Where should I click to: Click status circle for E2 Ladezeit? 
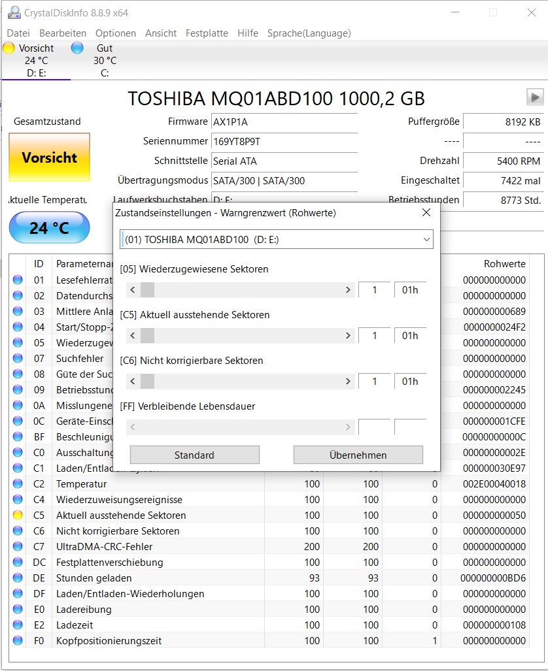click(x=18, y=625)
